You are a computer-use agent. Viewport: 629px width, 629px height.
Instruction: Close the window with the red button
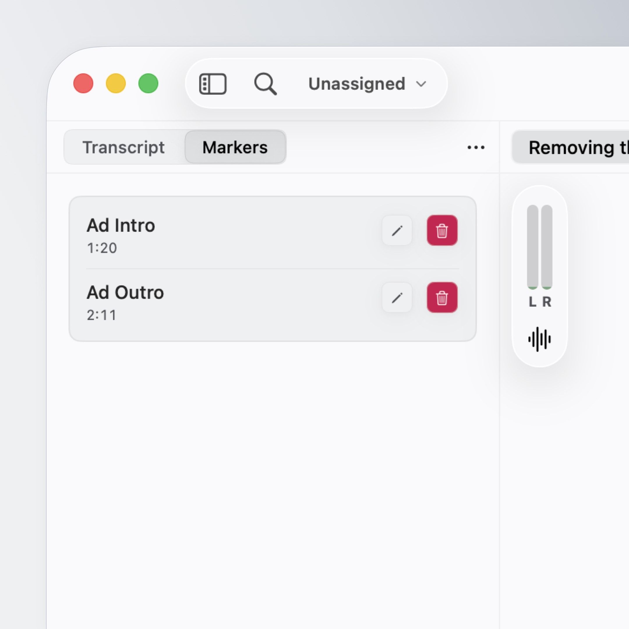[83, 83]
